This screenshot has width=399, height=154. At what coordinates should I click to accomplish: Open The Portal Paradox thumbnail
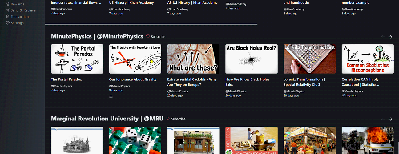[x=77, y=59]
